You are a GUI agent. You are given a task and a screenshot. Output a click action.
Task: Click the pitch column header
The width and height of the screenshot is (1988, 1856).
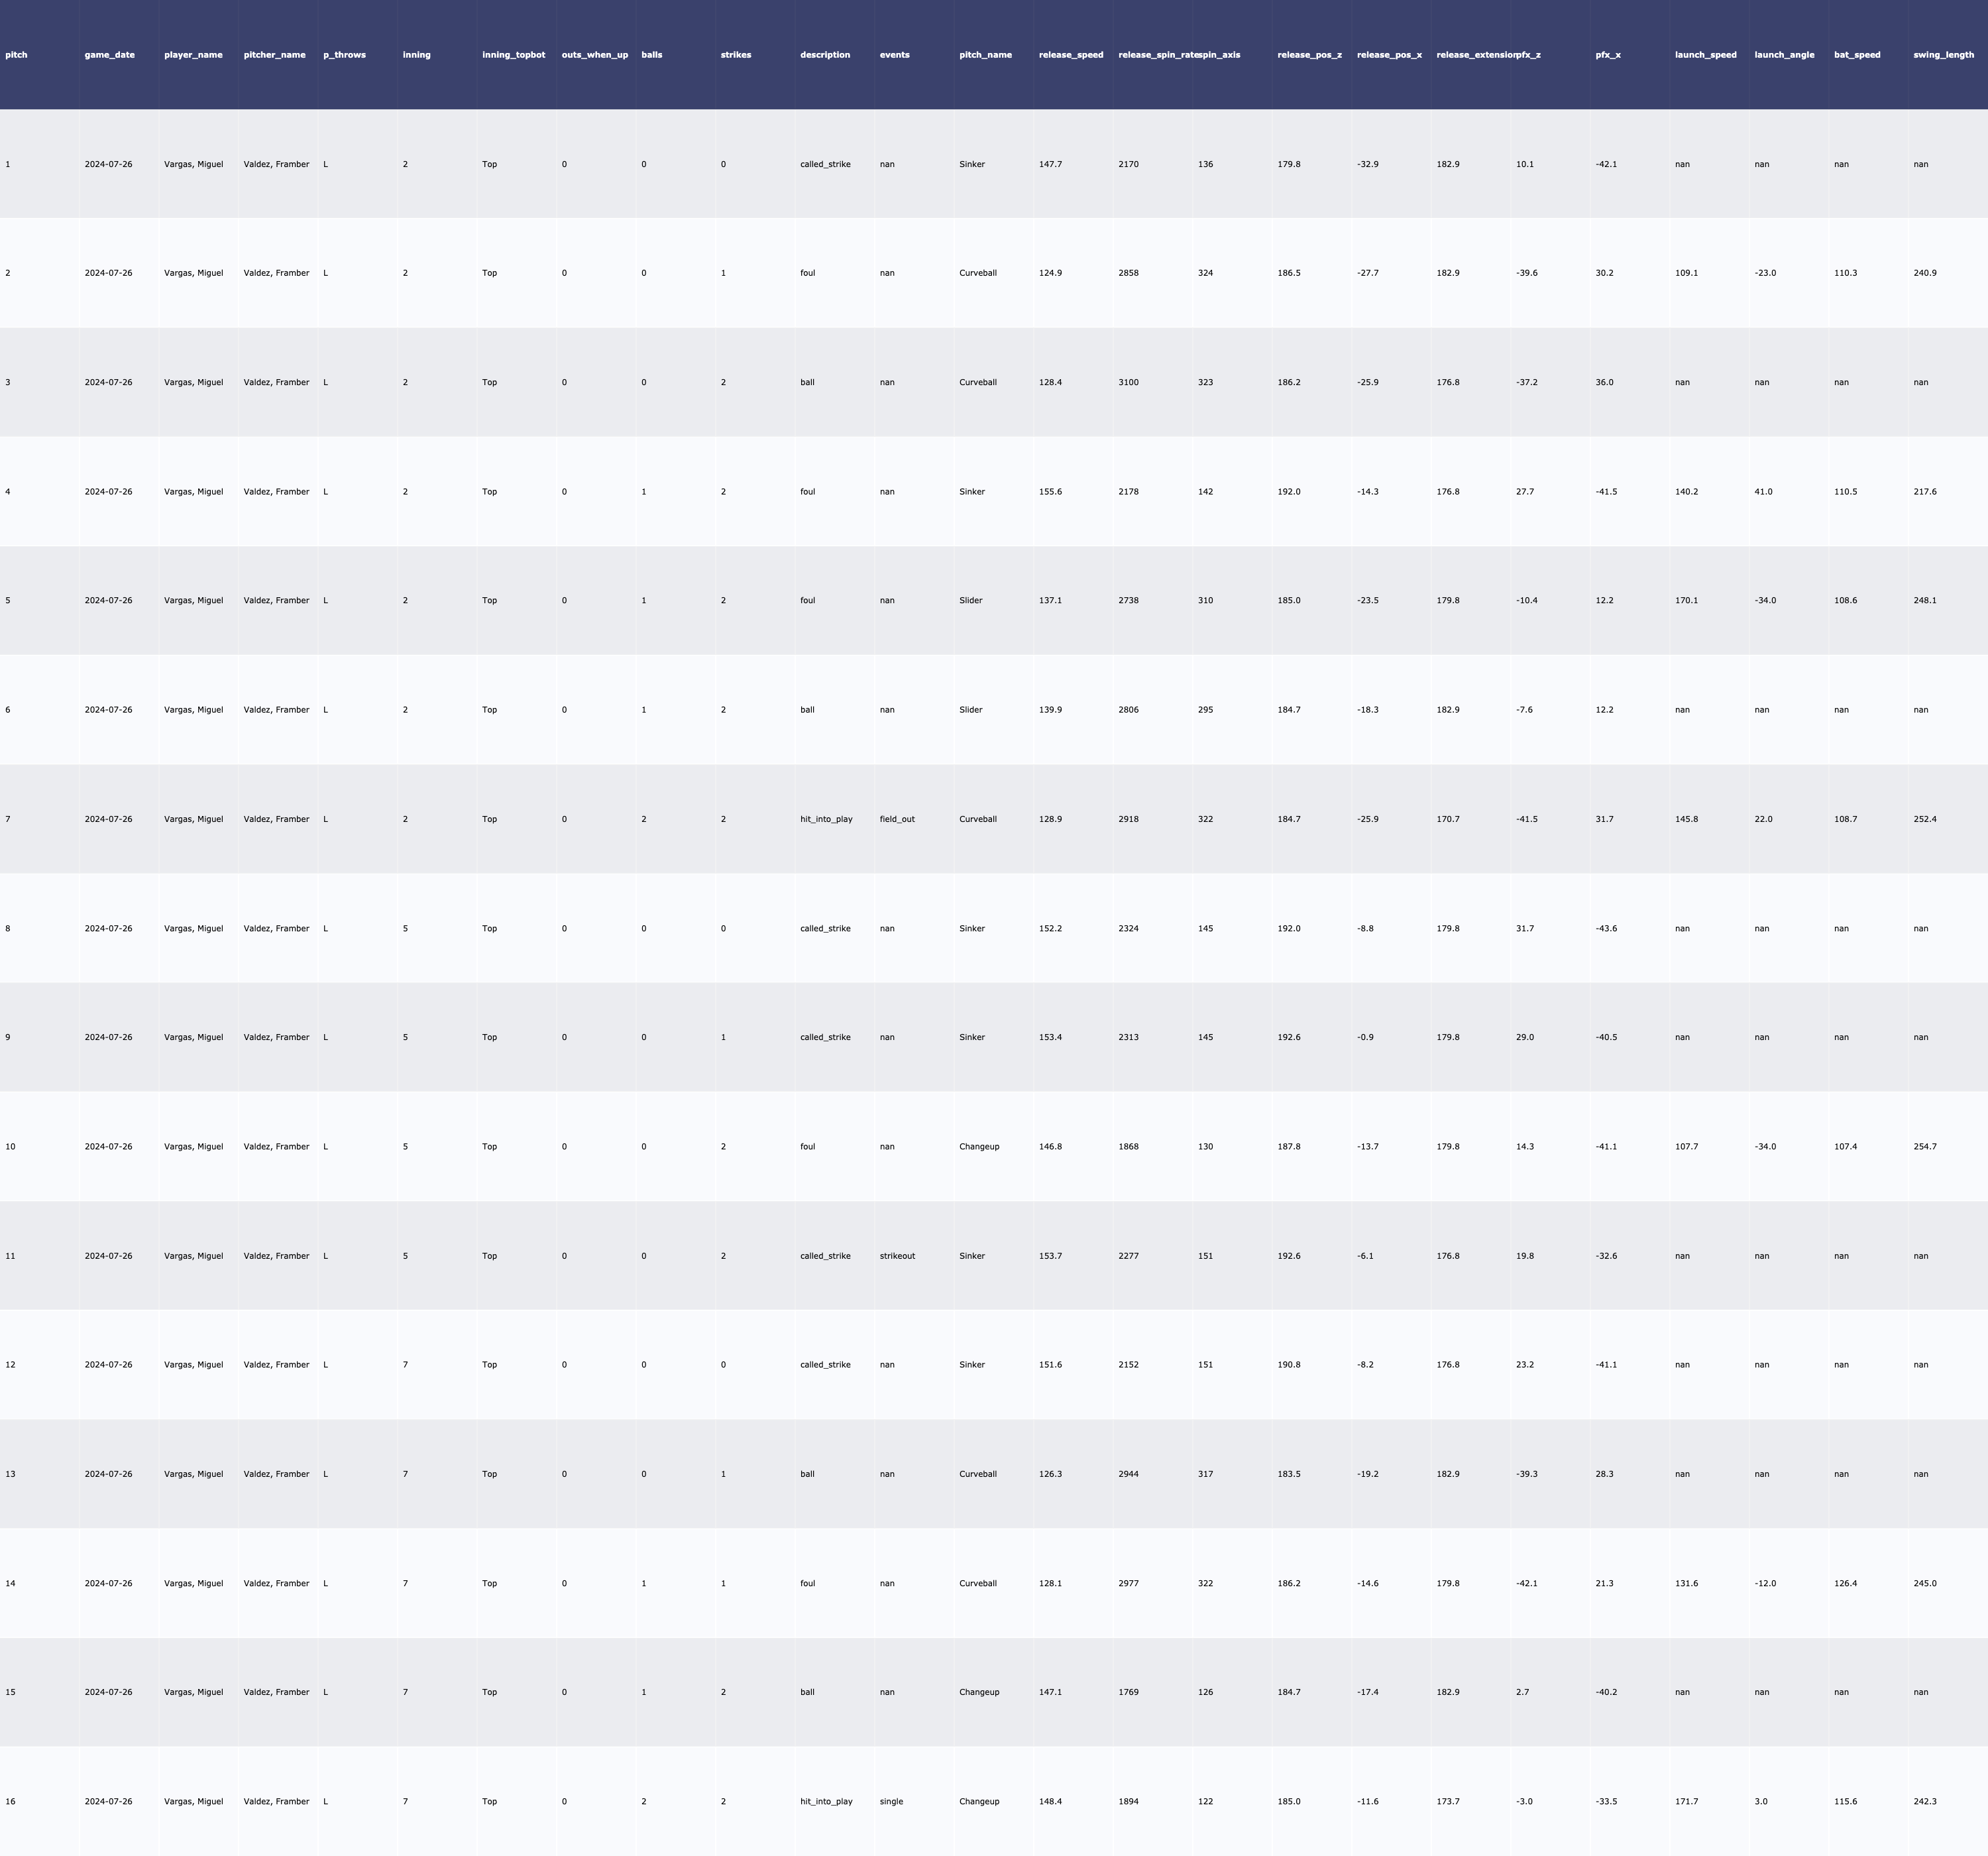16,55
